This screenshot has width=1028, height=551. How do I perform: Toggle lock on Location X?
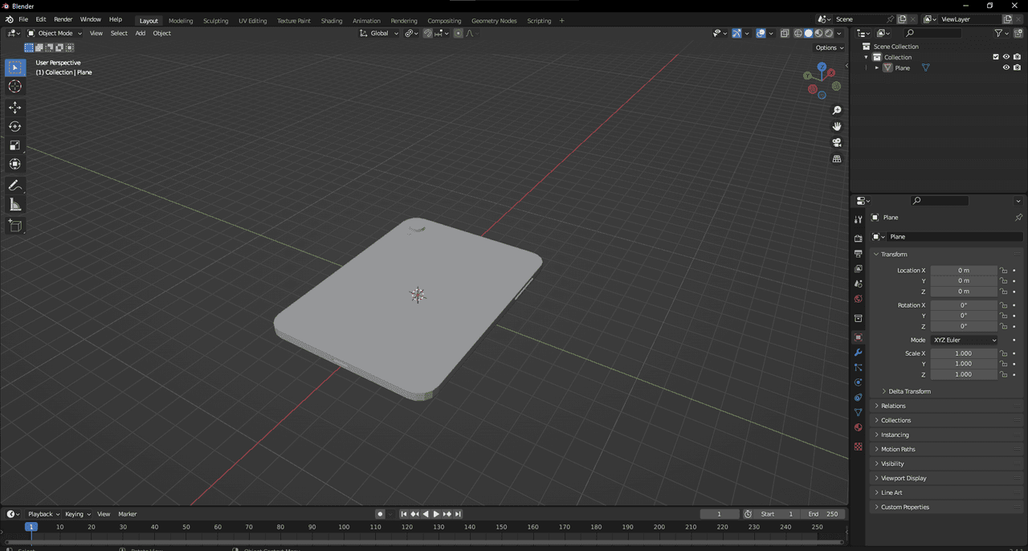click(1004, 271)
